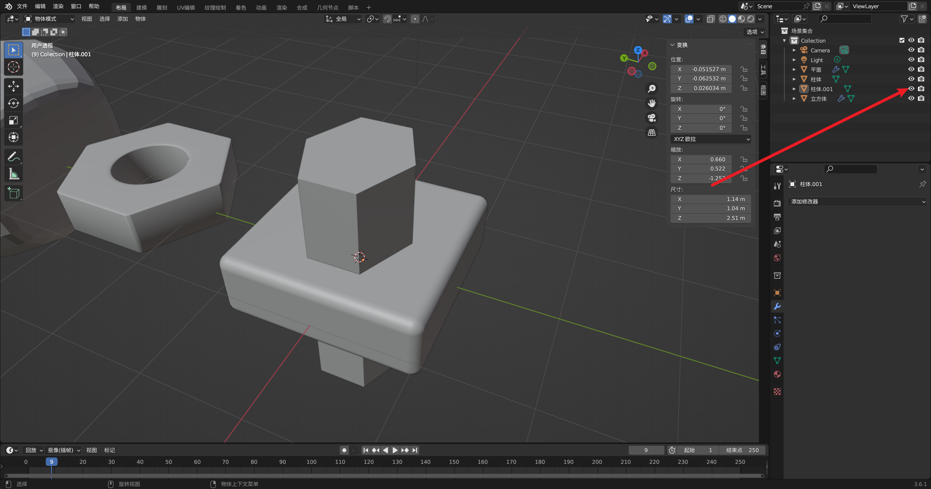Image resolution: width=931 pixels, height=489 pixels.
Task: Switch to the UV编辑 workspace tab
Action: (x=186, y=7)
